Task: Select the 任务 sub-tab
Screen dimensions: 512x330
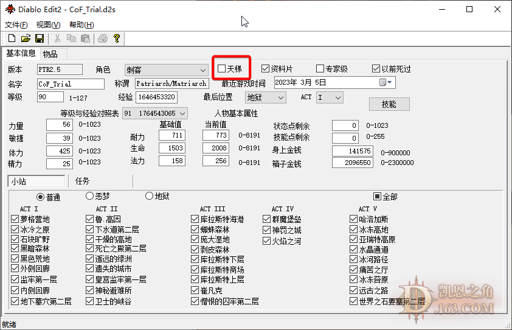Action: 82,181
